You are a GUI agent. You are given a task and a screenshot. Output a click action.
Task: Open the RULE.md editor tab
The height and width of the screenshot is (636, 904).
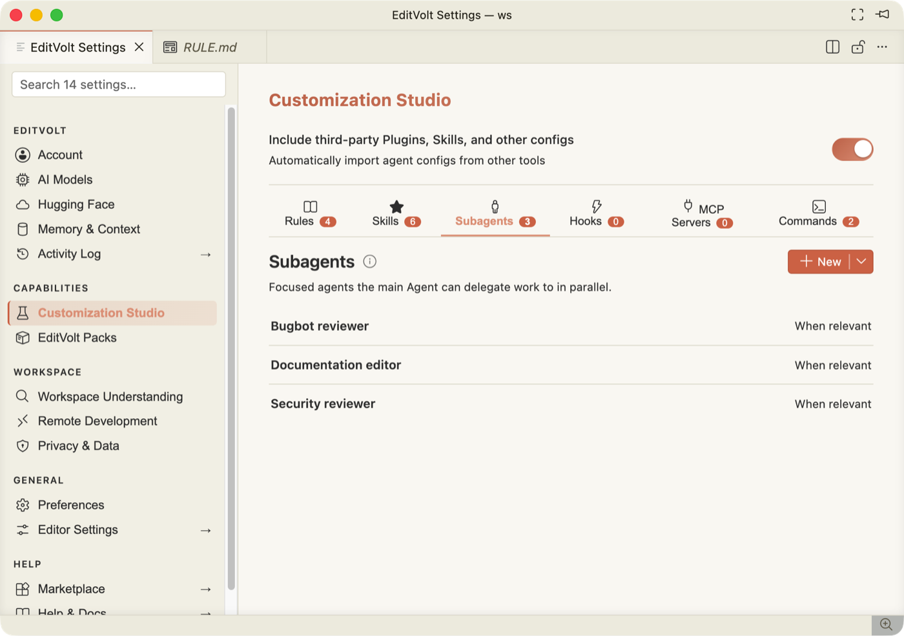click(x=209, y=47)
